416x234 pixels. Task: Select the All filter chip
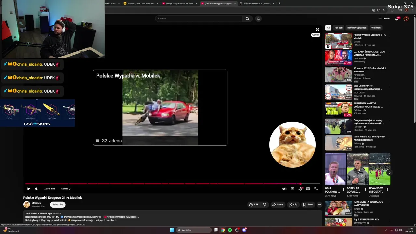point(328,28)
